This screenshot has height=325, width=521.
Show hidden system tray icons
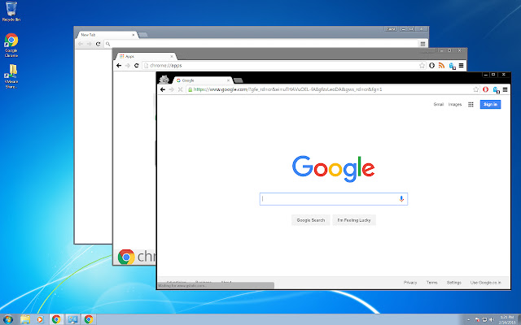[469, 319]
